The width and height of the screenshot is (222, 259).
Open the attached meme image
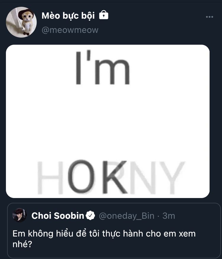coord(108,121)
